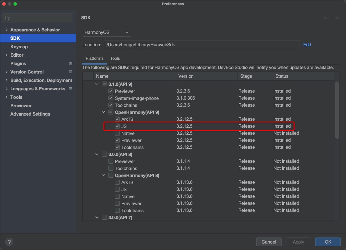
Task: Click the Languages & Frameworks badge icon
Action: tap(71, 89)
